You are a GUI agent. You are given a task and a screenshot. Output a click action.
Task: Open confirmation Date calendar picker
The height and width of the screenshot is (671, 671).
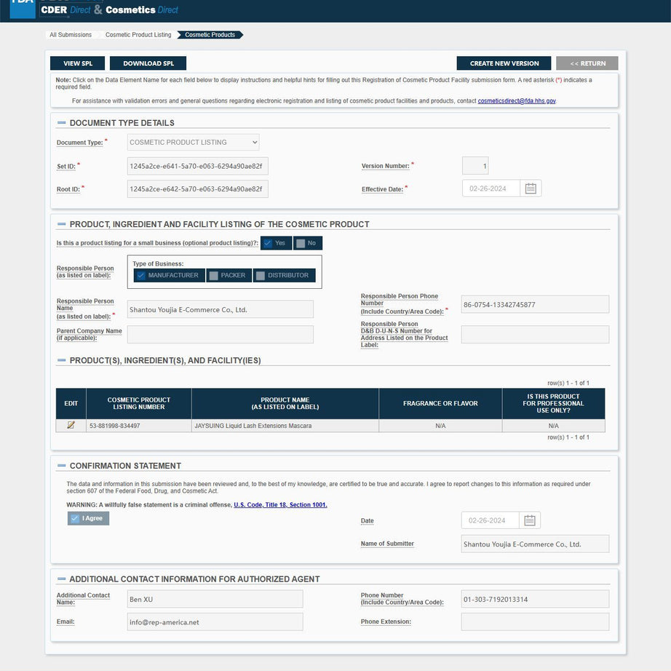(x=530, y=520)
